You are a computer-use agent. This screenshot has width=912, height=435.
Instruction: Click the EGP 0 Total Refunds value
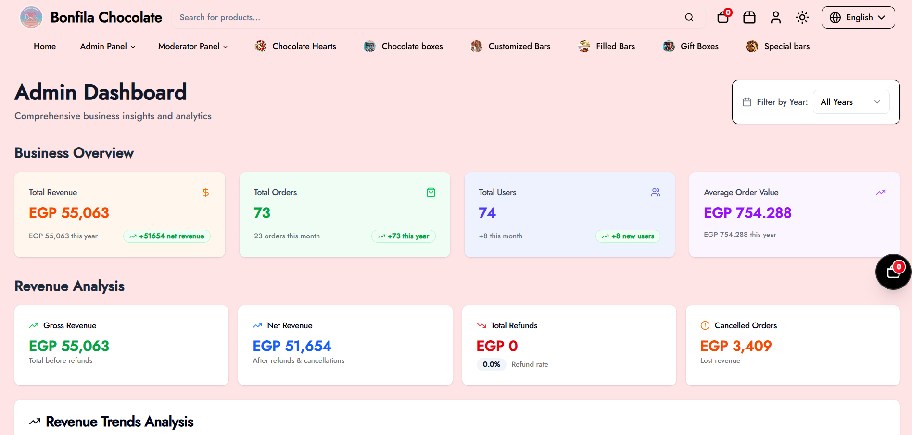click(x=497, y=346)
